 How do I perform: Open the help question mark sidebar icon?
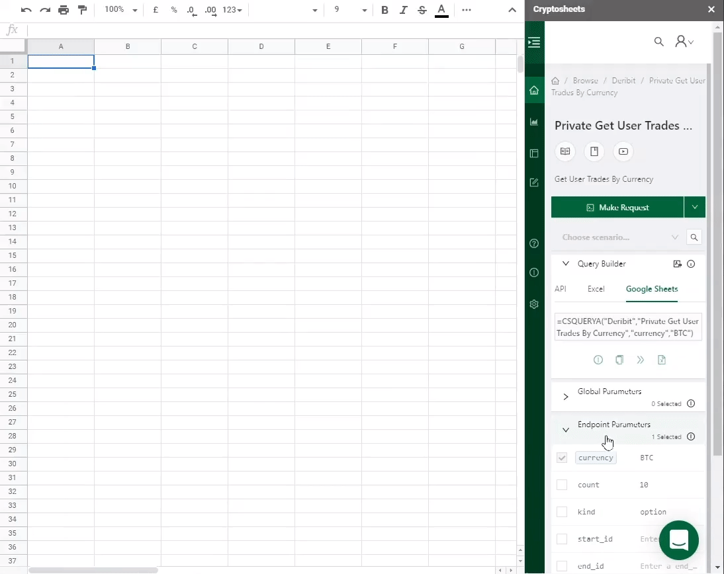(x=534, y=243)
